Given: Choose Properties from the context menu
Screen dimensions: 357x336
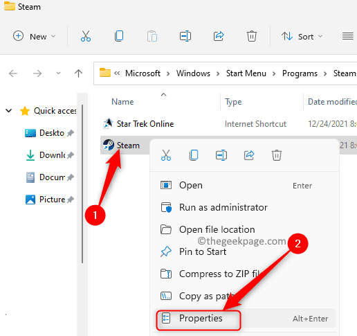Looking at the screenshot, I should [x=244, y=319].
